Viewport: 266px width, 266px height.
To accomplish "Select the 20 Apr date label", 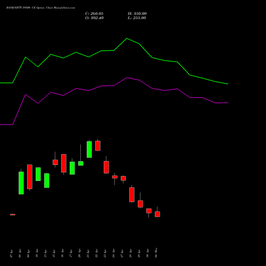I will (x=80, y=254).
